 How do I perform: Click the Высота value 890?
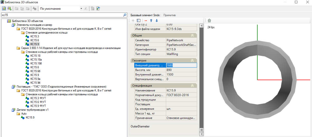[x=181, y=70]
